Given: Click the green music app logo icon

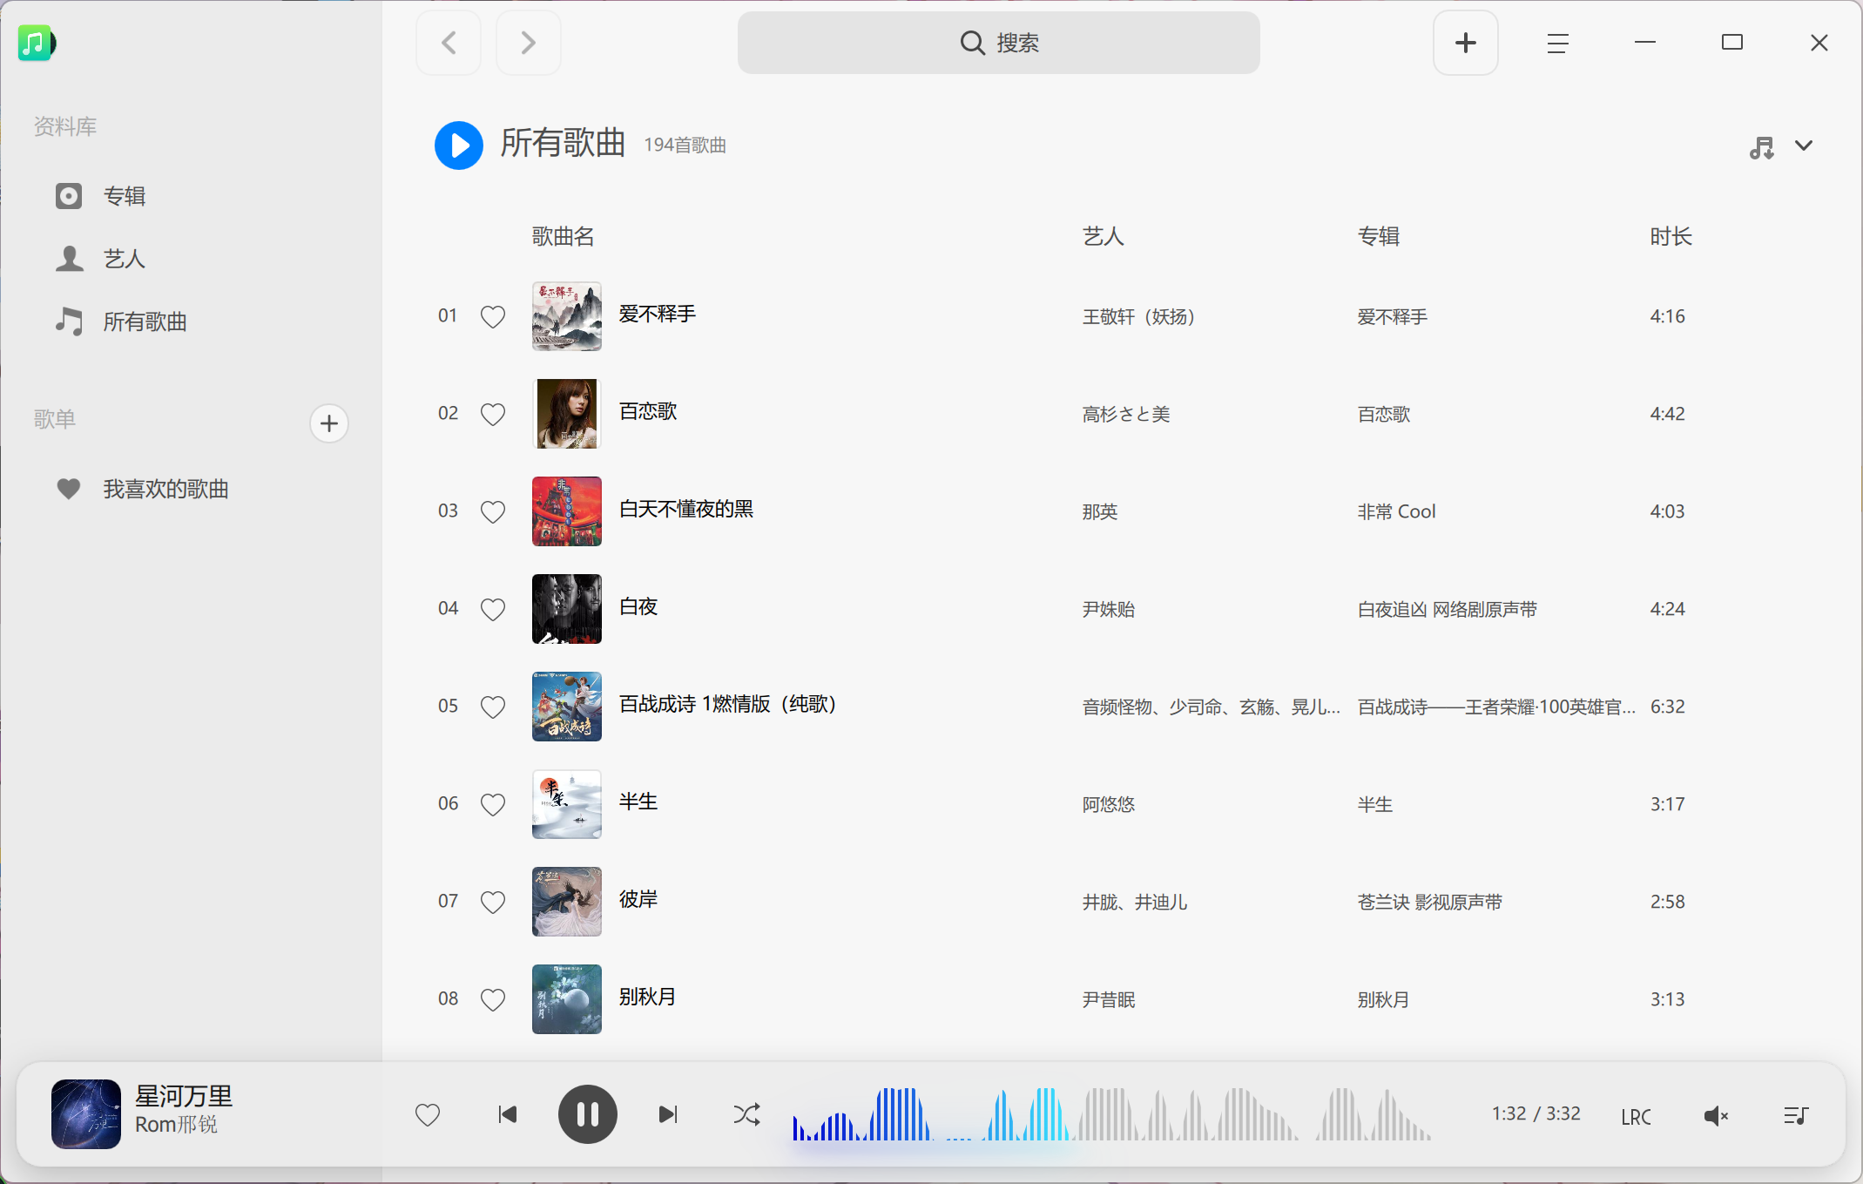Looking at the screenshot, I should tap(36, 43).
